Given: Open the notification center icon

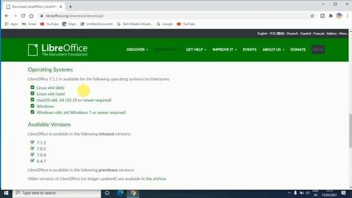Looking at the screenshot, I should (x=343, y=193).
